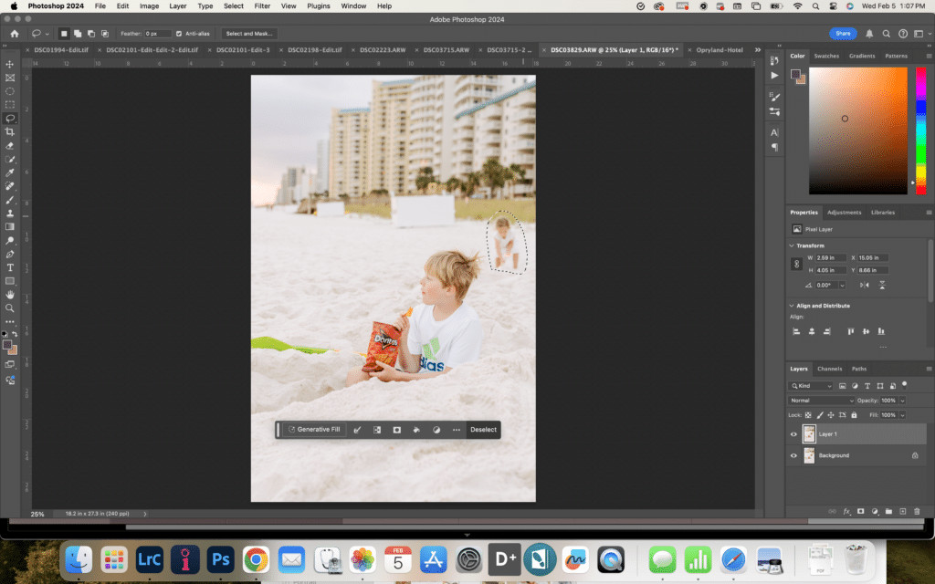Collapse the Align and Distribute section
The width and height of the screenshot is (935, 584).
pyautogui.click(x=792, y=306)
